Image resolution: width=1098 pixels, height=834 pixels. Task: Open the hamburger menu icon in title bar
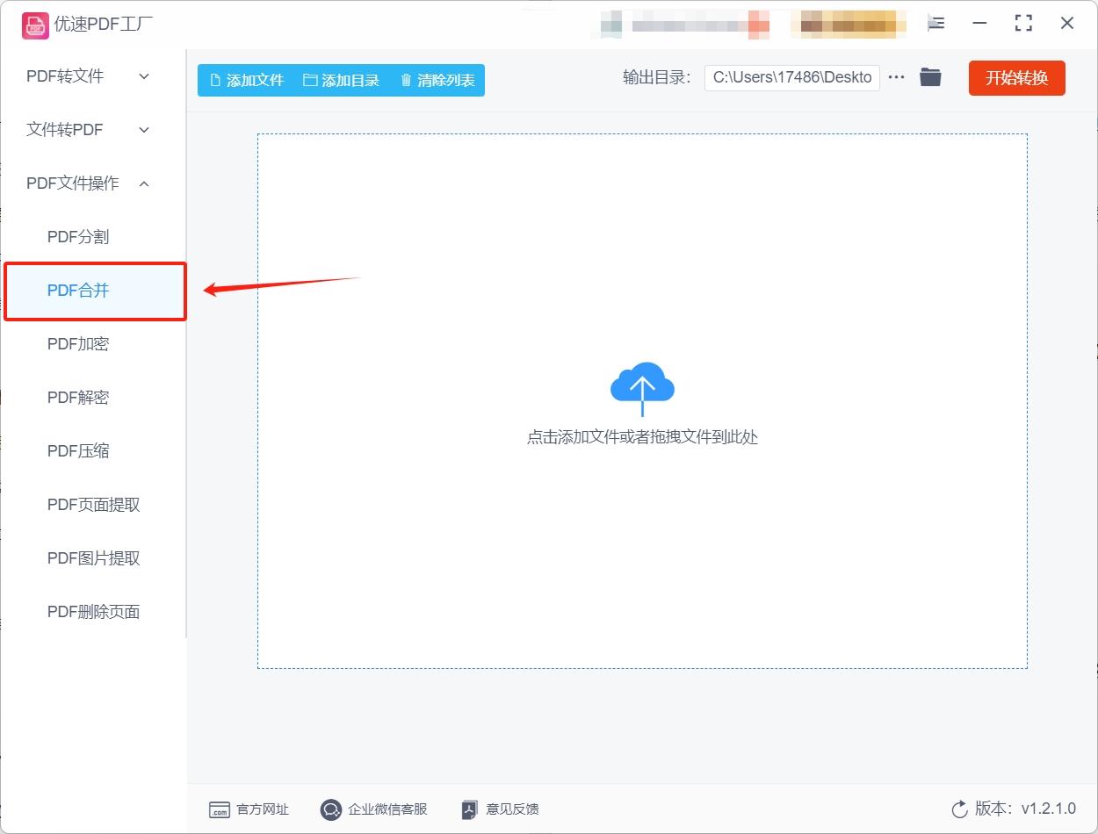coord(936,24)
